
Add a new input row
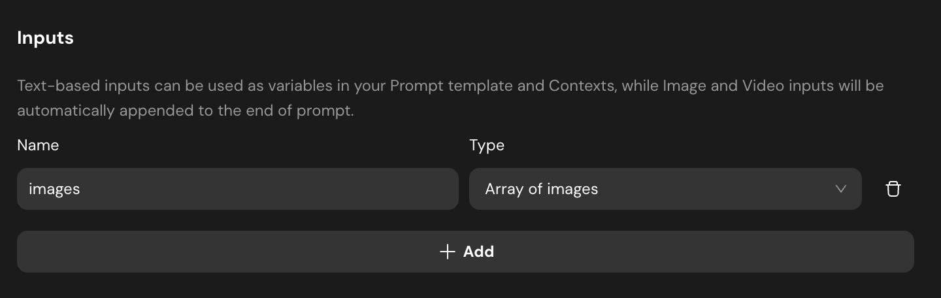pyautogui.click(x=465, y=252)
